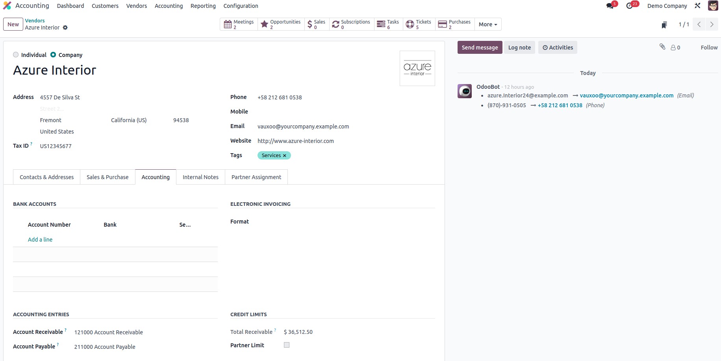Click the New button
Viewport: 721px width, 361px height.
pos(13,24)
